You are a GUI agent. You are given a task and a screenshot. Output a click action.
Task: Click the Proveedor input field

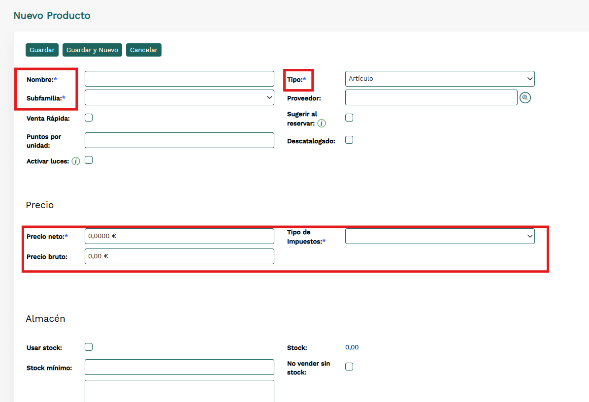point(431,97)
